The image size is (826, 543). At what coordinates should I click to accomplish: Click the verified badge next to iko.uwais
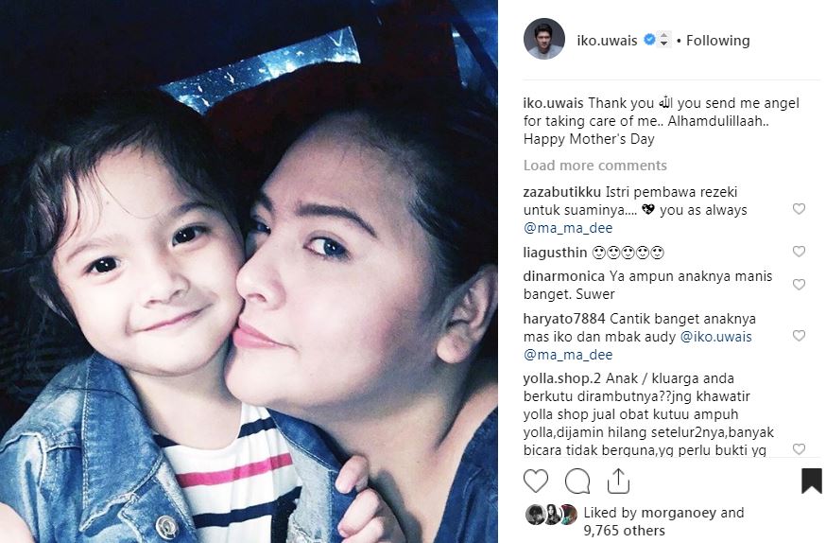click(649, 40)
